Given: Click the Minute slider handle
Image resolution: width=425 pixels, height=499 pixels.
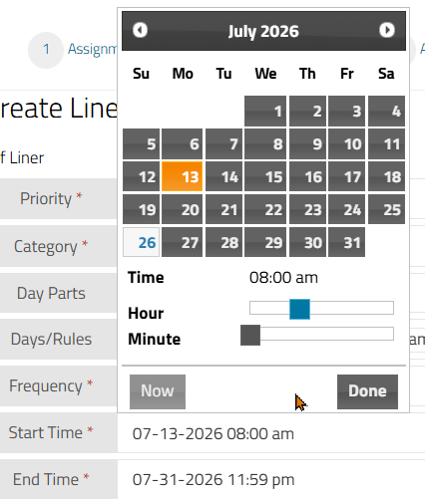Looking at the screenshot, I should coord(250,336).
